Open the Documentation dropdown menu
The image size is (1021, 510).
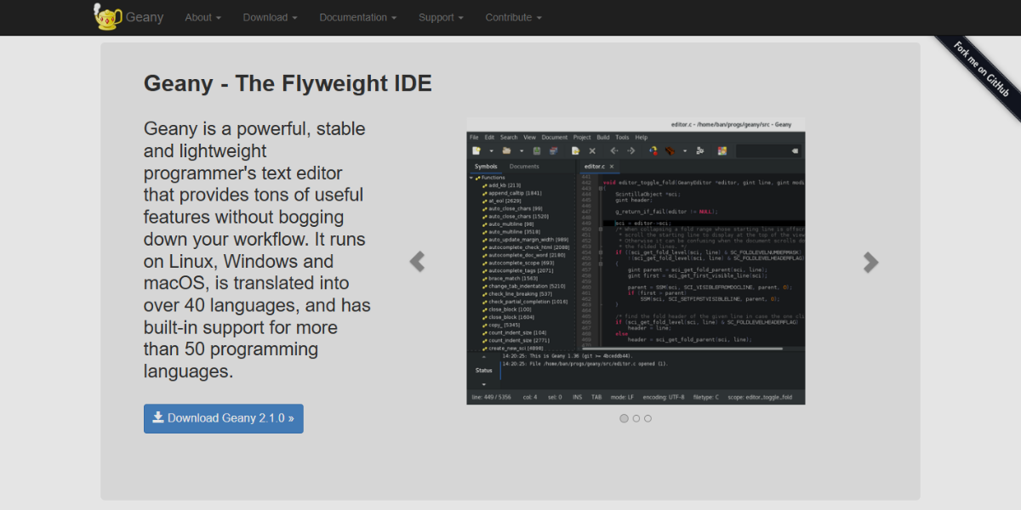(357, 17)
